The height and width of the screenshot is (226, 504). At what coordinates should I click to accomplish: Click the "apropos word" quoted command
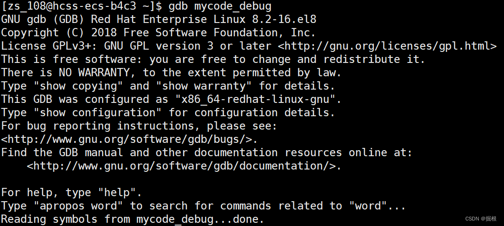coord(78,206)
